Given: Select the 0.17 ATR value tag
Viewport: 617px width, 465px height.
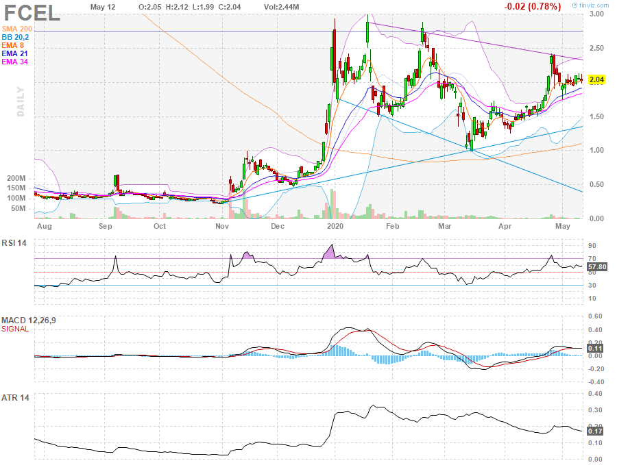Looking at the screenshot, I should tap(595, 431).
